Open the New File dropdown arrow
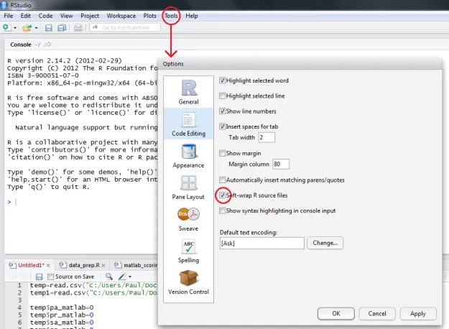The height and width of the screenshot is (329, 449). point(15,28)
